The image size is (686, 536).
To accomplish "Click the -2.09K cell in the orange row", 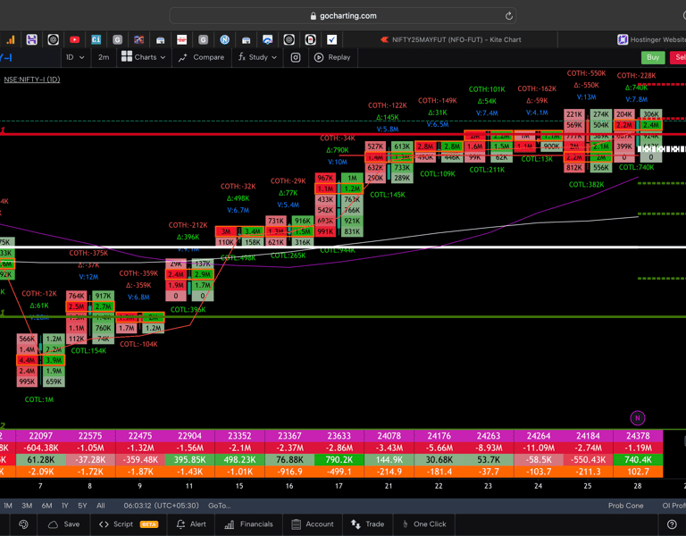I will (41, 472).
